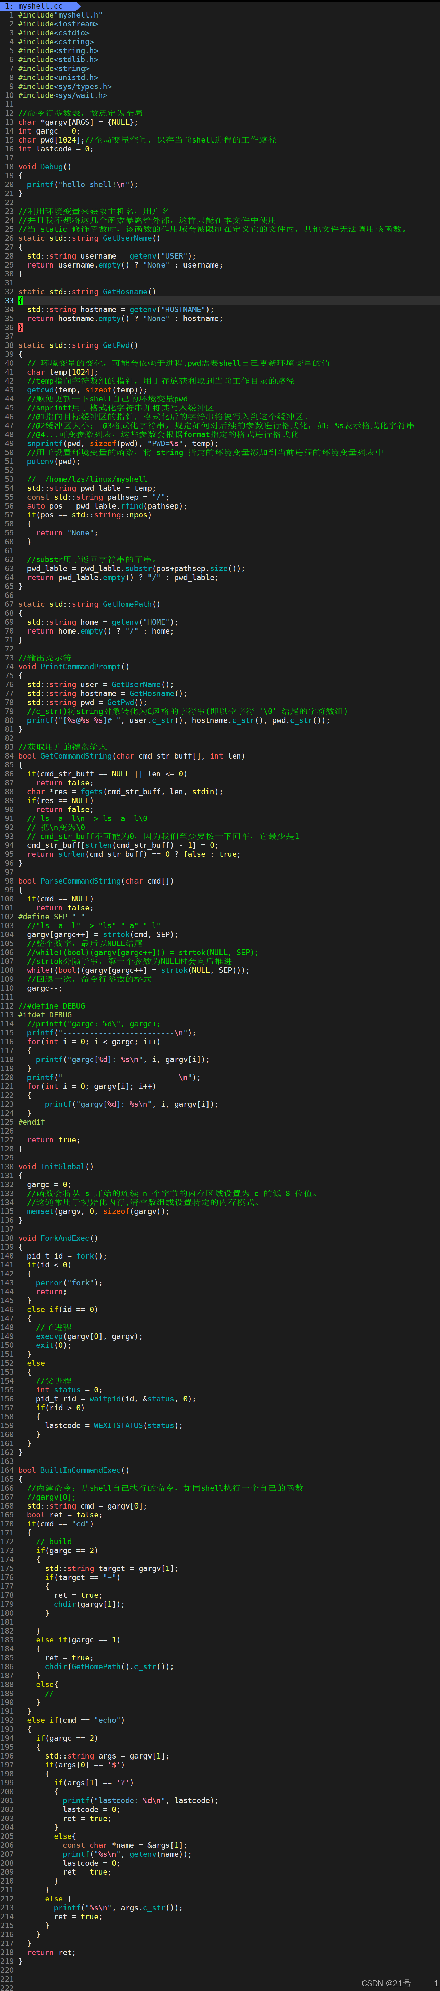Click the 'return "None";' statement on line 59
Screen dimensions: 440x1991
tap(67, 533)
